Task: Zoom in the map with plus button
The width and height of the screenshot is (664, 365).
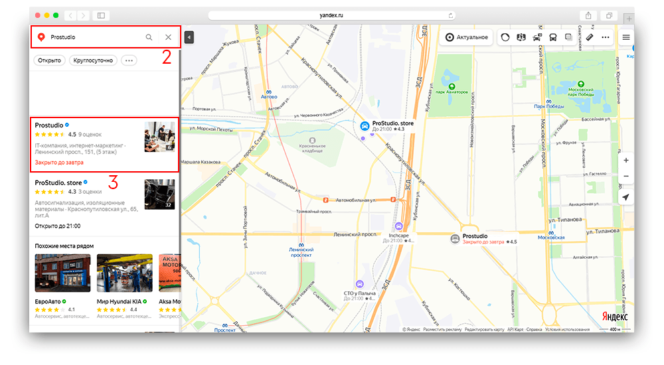Action: pyautogui.click(x=626, y=161)
